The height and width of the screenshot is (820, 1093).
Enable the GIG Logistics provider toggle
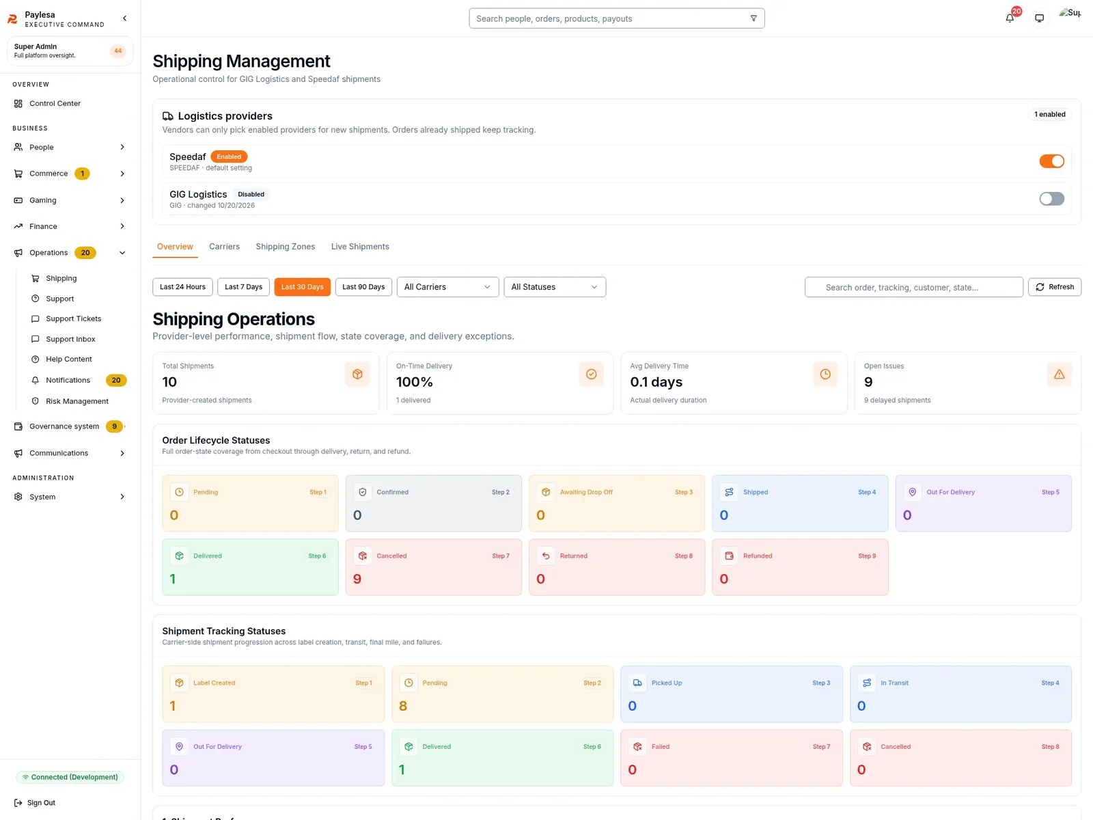click(x=1052, y=199)
